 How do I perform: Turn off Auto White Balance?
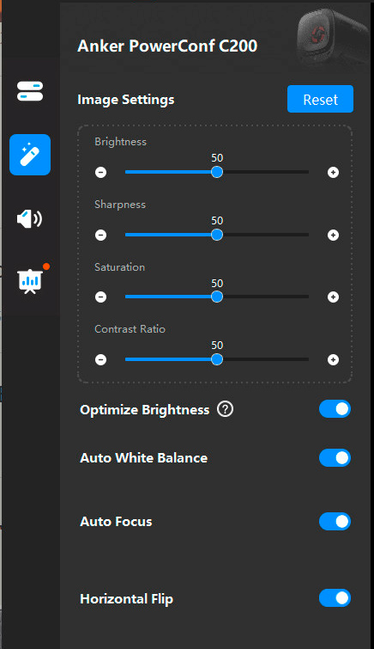click(x=335, y=458)
